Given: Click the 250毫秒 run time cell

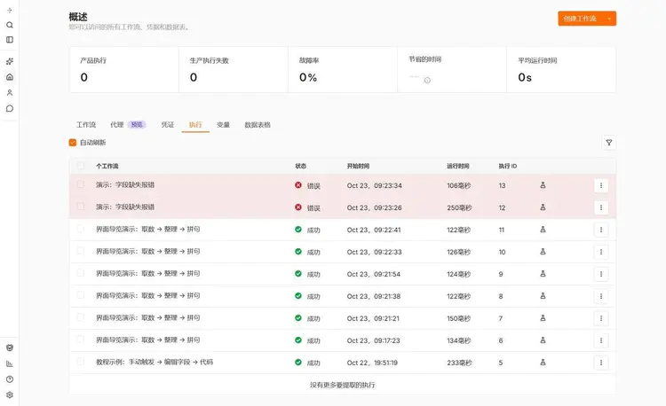Looking at the screenshot, I should [x=459, y=207].
